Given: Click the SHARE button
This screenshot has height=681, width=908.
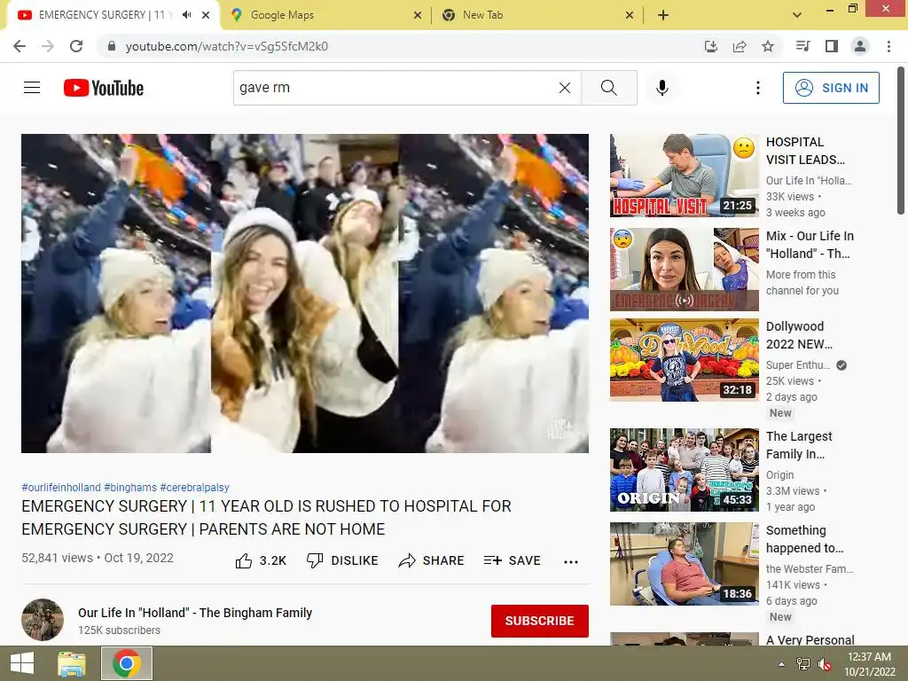Looking at the screenshot, I should tap(432, 560).
